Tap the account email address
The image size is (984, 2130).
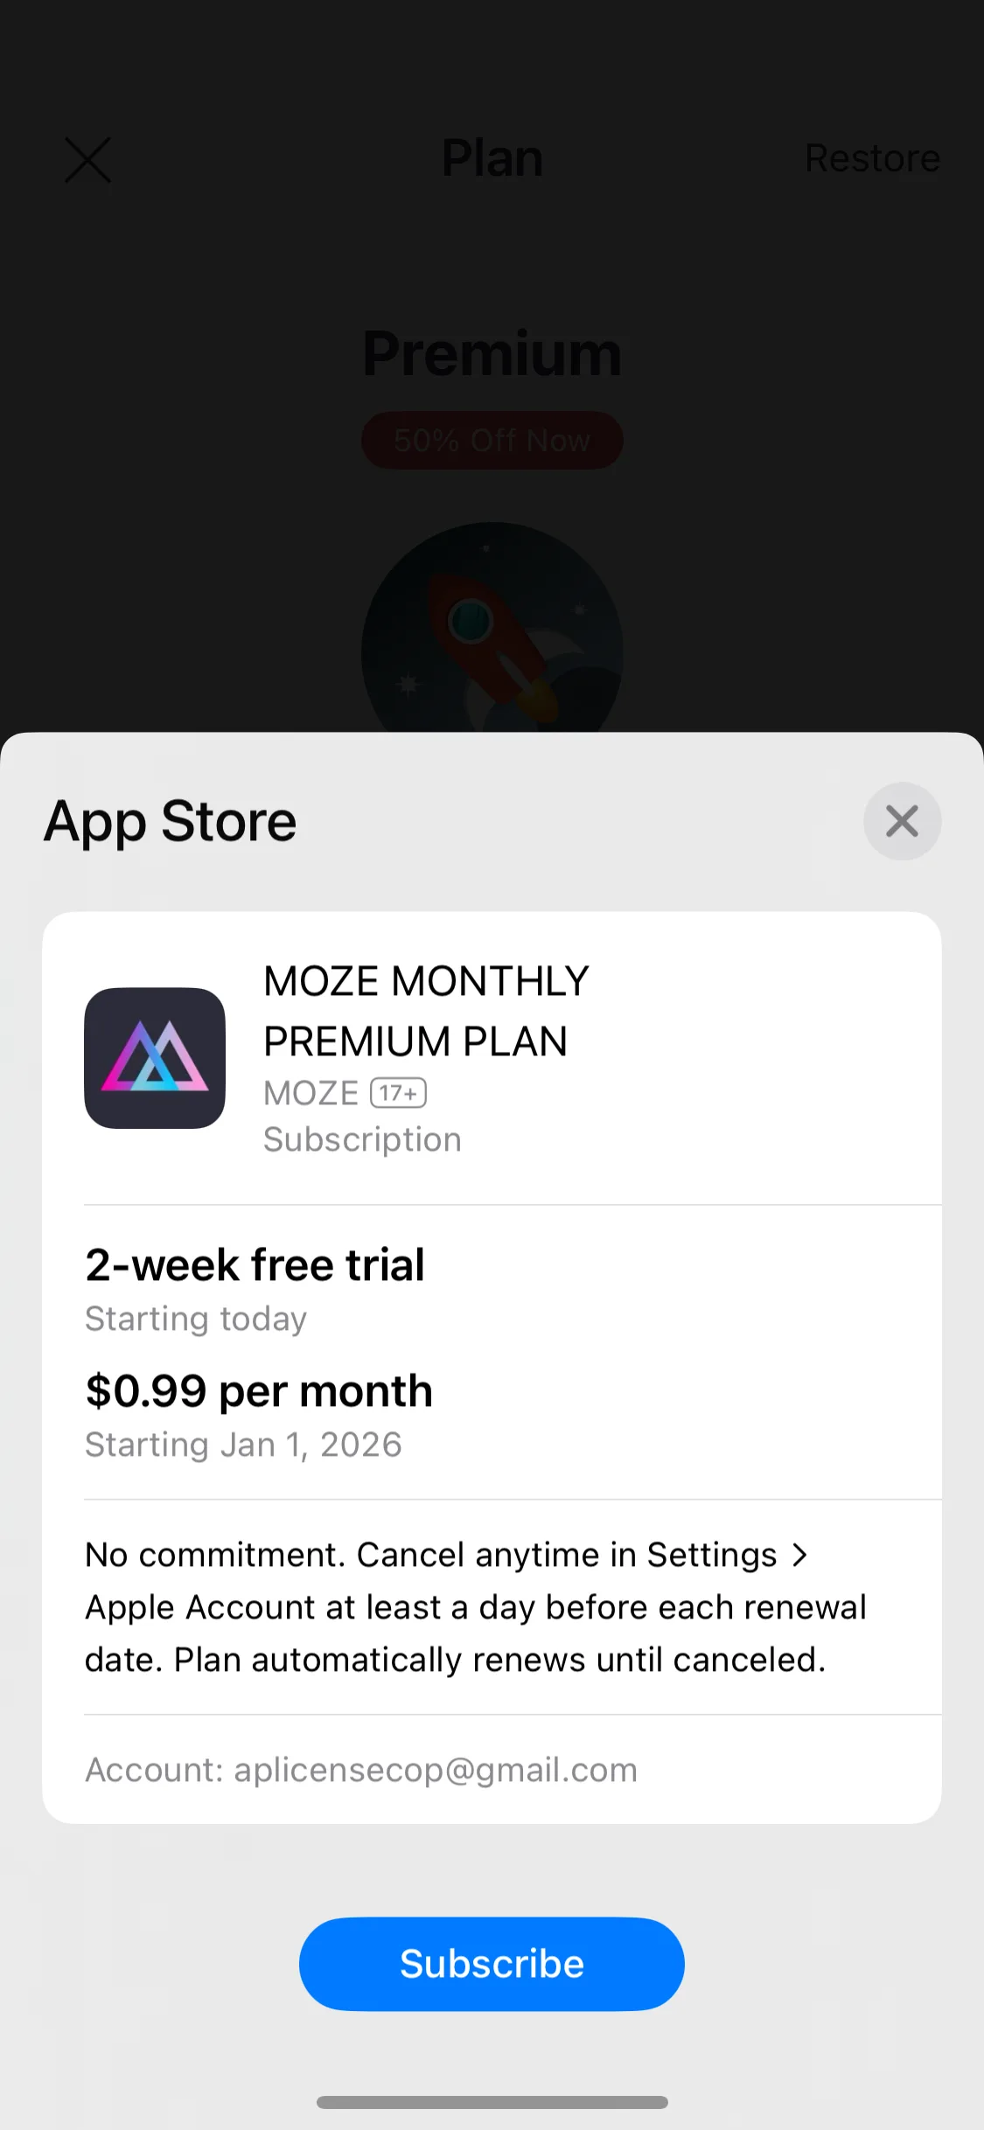tap(436, 1770)
